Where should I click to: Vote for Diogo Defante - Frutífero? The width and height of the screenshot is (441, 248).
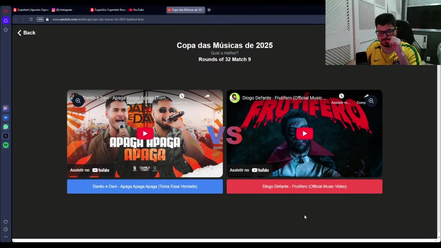(x=305, y=186)
